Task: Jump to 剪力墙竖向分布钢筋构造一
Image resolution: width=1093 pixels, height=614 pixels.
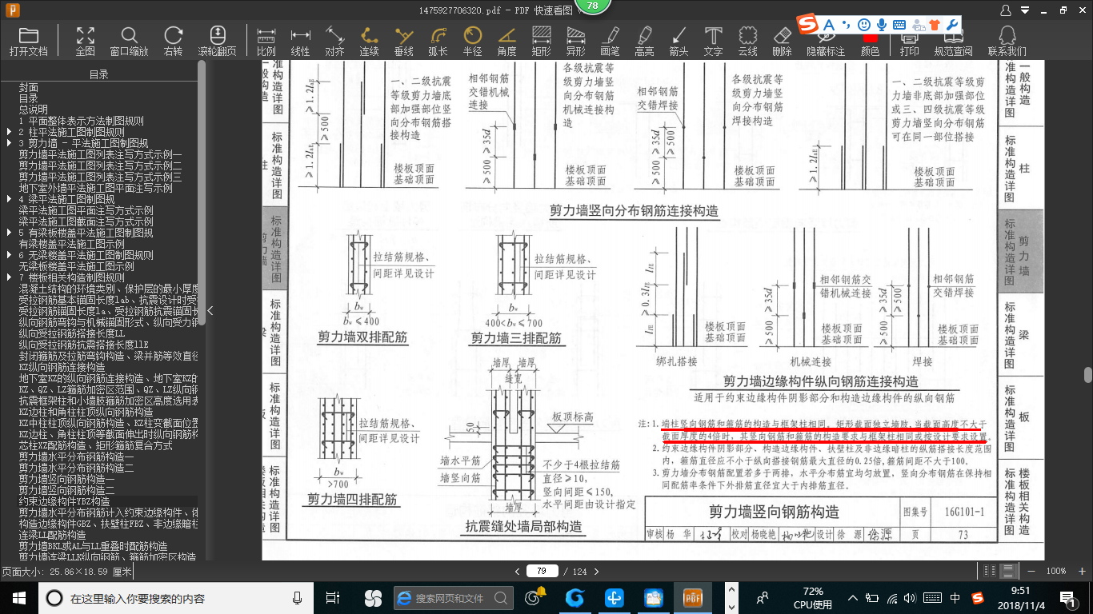Action: [x=67, y=479]
